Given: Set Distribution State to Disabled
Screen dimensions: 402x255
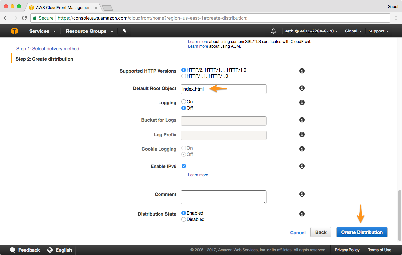Looking at the screenshot, I should (x=184, y=219).
